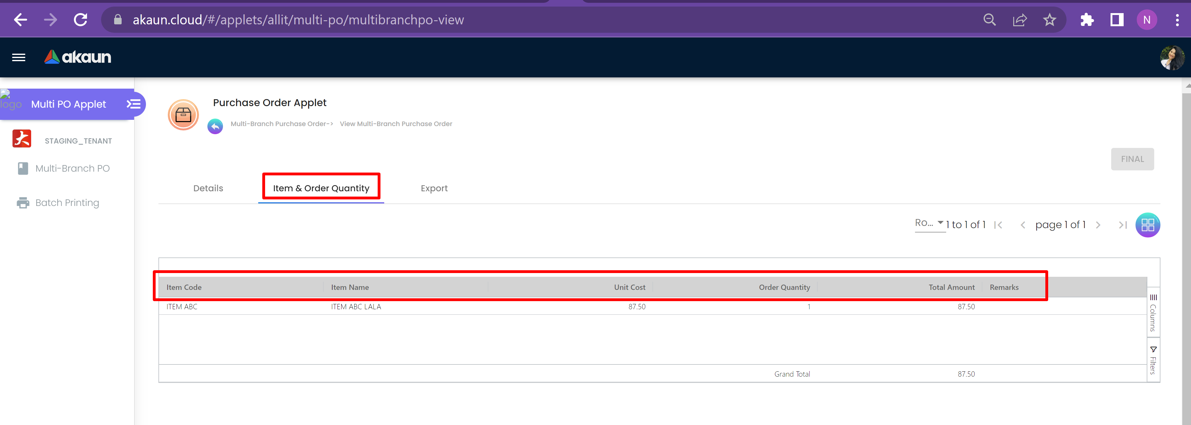The width and height of the screenshot is (1191, 425).
Task: Click the akaun logo
Action: click(x=78, y=57)
